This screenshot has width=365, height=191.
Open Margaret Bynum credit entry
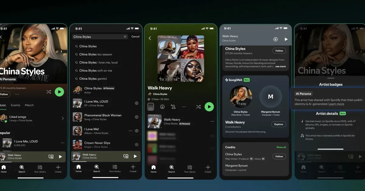tap(237, 168)
